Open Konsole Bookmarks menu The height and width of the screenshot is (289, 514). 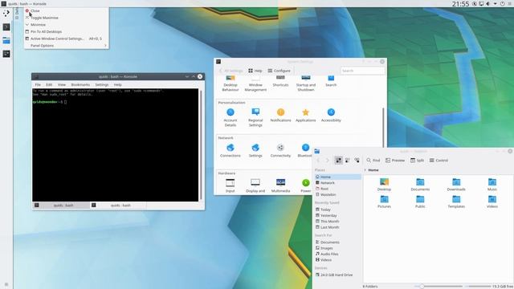point(80,84)
